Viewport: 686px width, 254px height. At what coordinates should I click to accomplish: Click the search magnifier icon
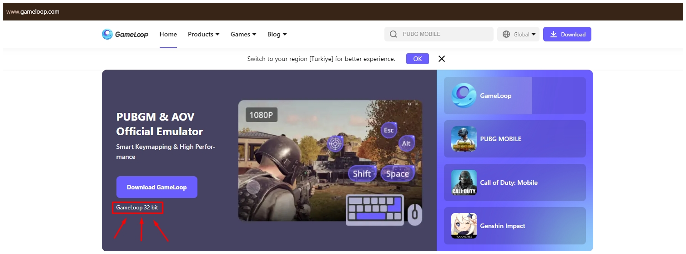point(393,34)
